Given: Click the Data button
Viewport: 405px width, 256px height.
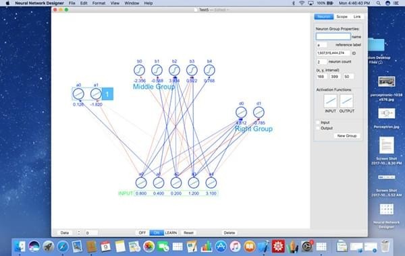Looking at the screenshot, I should coord(65,233).
